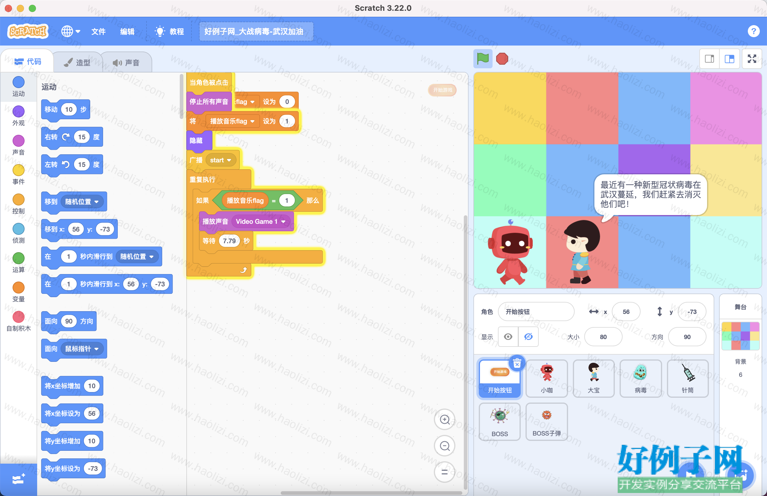Click the x position field
Image resolution: width=767 pixels, height=496 pixels.
click(626, 311)
